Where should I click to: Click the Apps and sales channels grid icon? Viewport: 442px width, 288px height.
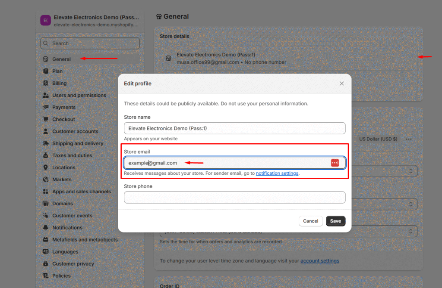pyautogui.click(x=46, y=192)
